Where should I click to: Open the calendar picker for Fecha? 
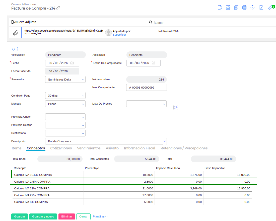click(72, 63)
